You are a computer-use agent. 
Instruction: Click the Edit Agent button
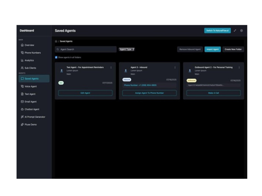pos(85,93)
